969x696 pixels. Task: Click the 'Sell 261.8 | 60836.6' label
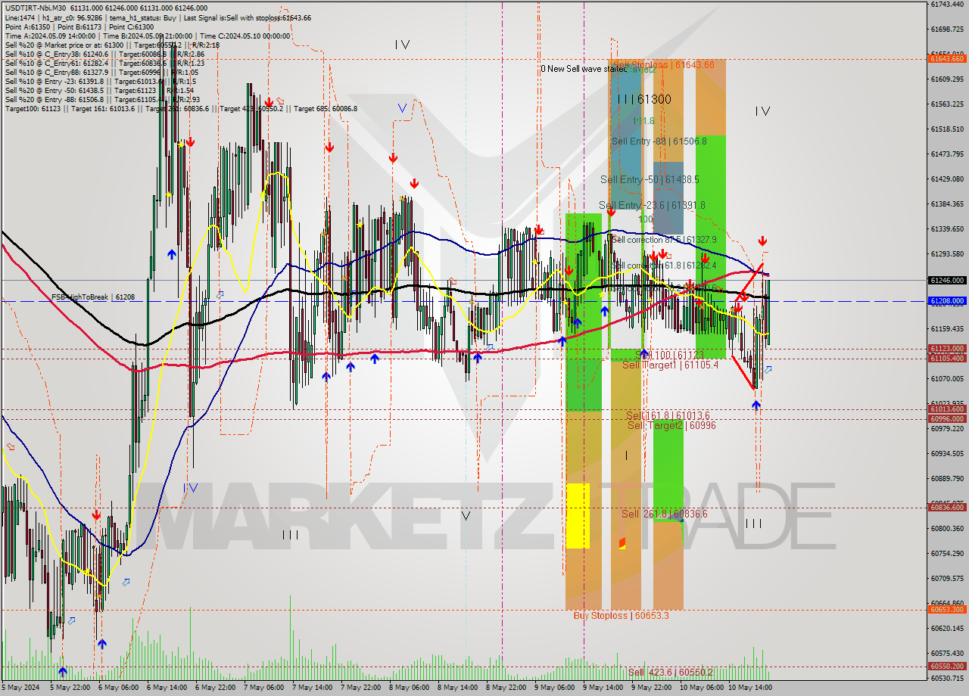tap(665, 514)
